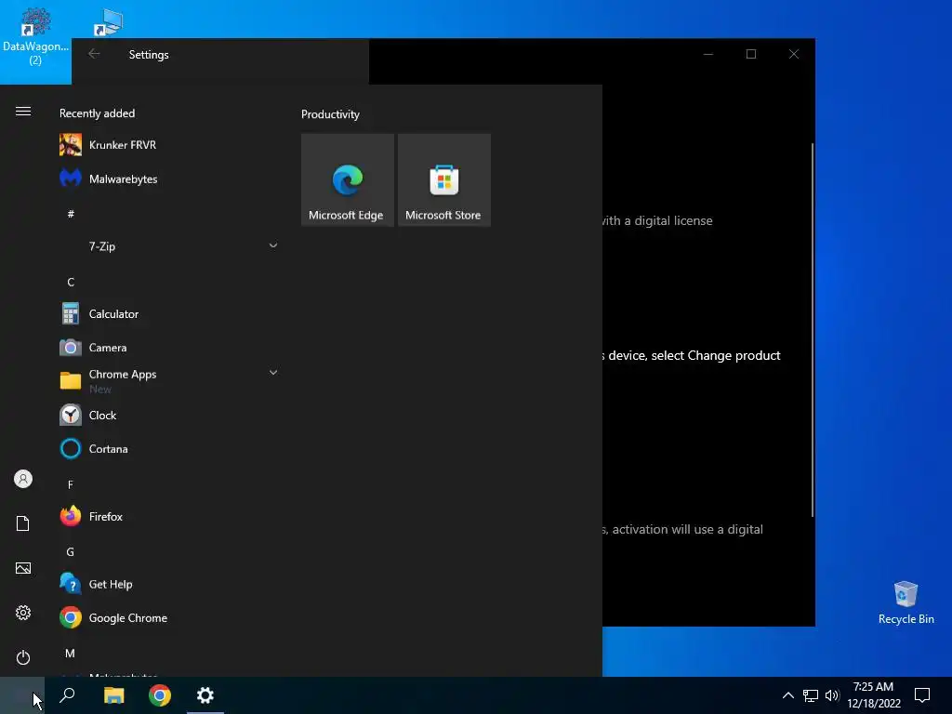
Task: Open the volume tray icon
Action: tap(832, 695)
